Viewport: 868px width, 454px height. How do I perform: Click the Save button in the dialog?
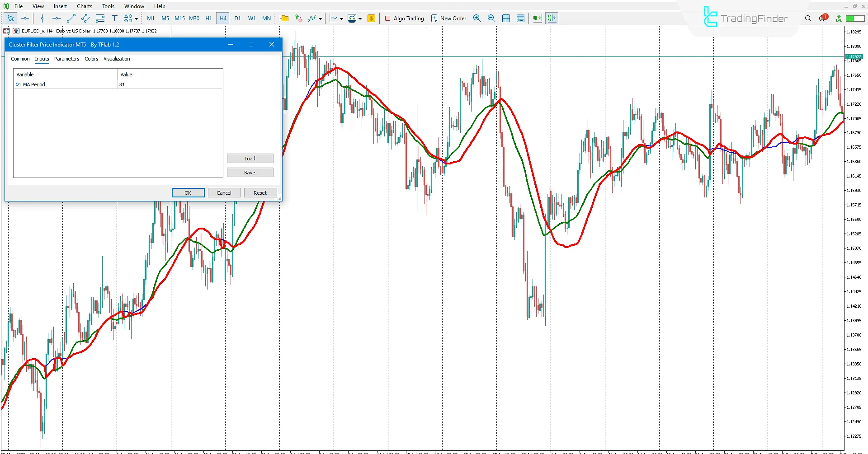pos(250,172)
